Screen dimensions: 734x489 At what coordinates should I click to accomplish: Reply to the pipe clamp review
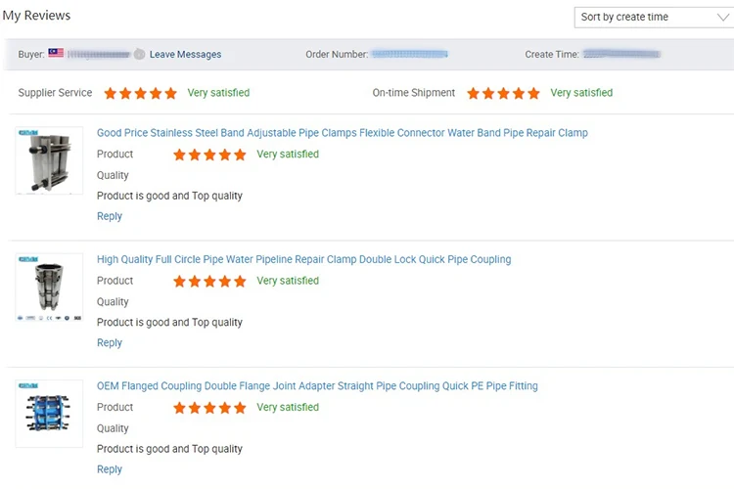pos(110,216)
